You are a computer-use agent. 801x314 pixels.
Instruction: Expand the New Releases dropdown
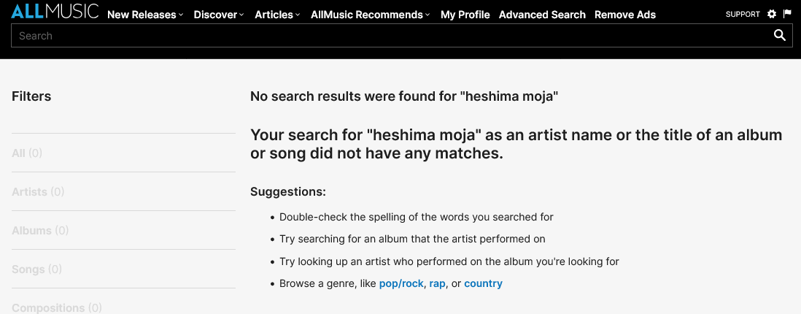point(145,15)
